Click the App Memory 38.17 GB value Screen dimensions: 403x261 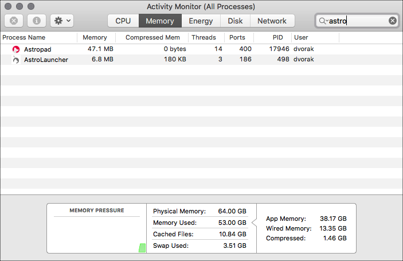333,219
